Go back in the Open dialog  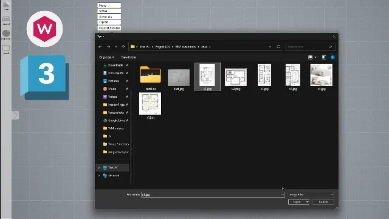click(100, 47)
